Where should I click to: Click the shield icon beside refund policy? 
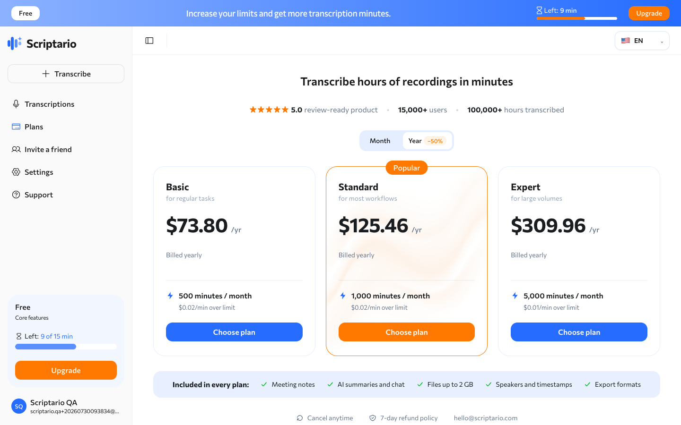pyautogui.click(x=373, y=418)
